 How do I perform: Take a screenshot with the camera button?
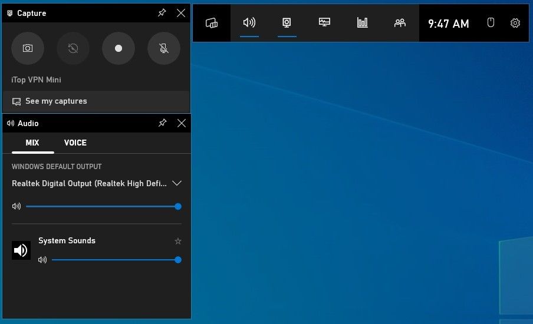tap(28, 48)
